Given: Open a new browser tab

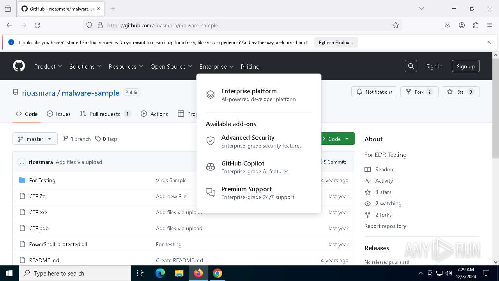Looking at the screenshot, I should [113, 9].
